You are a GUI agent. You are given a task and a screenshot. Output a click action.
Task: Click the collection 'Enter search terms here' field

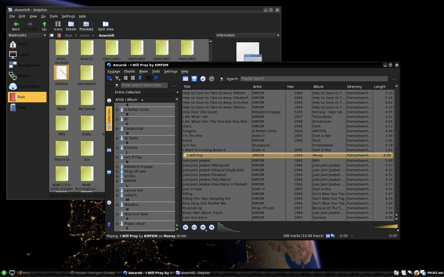pyautogui.click(x=144, y=85)
